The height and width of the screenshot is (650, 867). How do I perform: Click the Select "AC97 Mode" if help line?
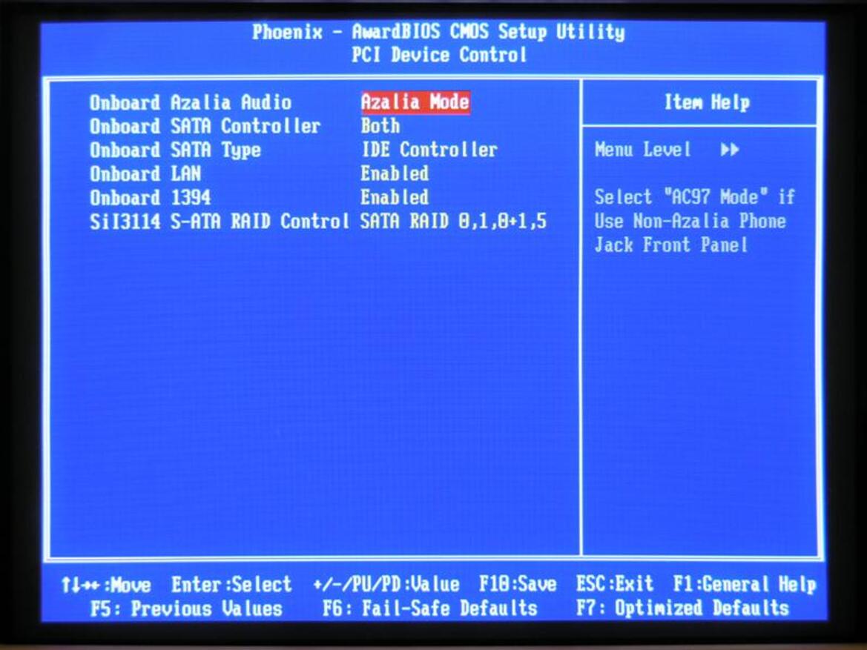point(694,197)
